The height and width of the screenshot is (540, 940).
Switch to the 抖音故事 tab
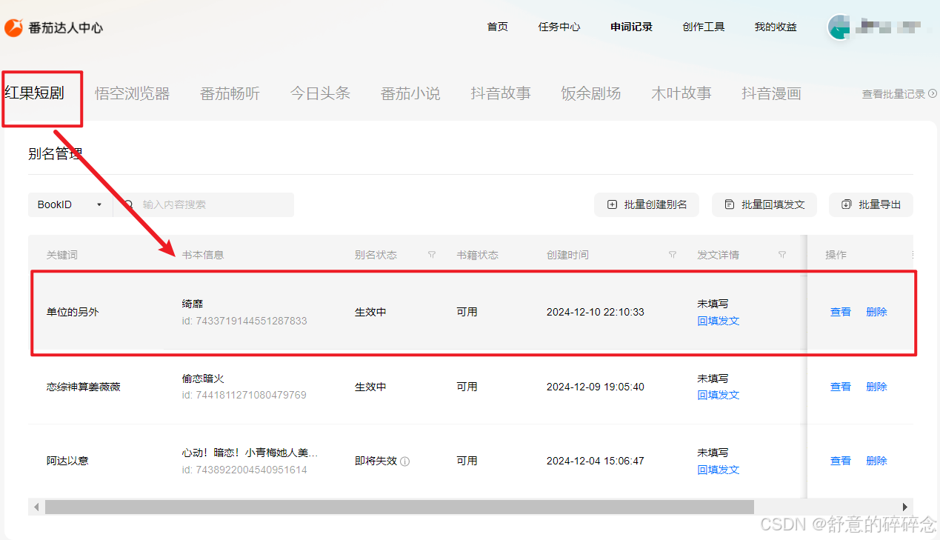click(x=501, y=93)
